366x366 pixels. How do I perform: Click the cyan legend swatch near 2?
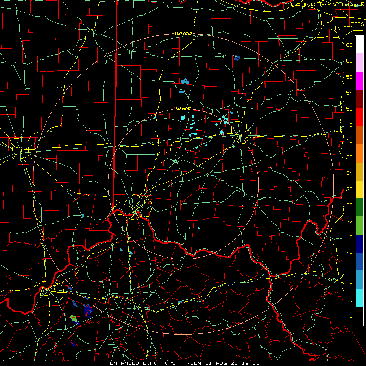[359, 298]
